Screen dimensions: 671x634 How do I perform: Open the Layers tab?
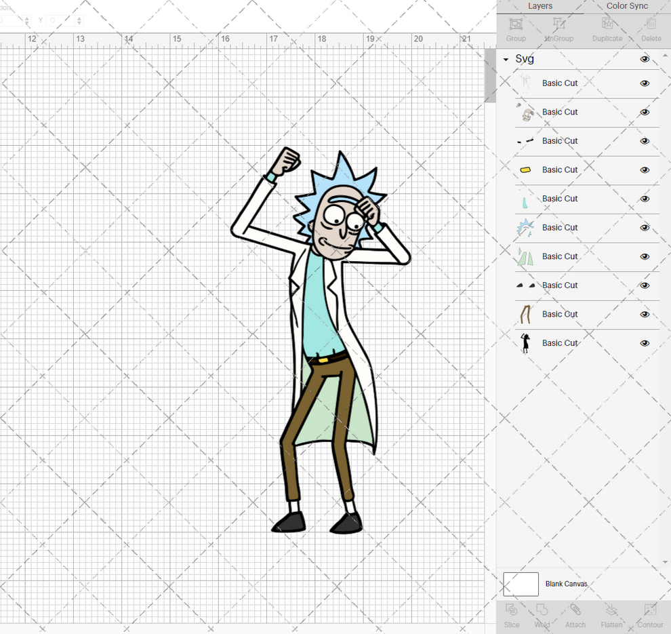[540, 6]
